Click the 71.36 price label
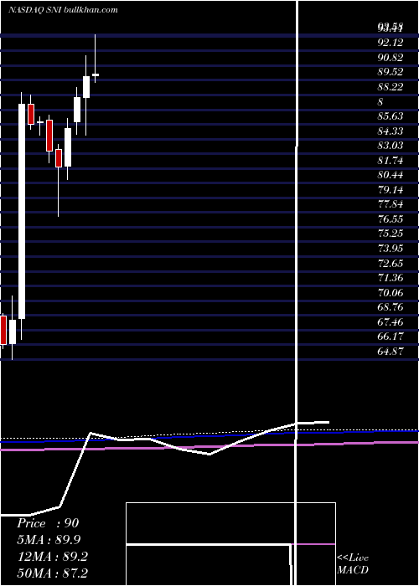This screenshot has width=419, height=586. 391,278
